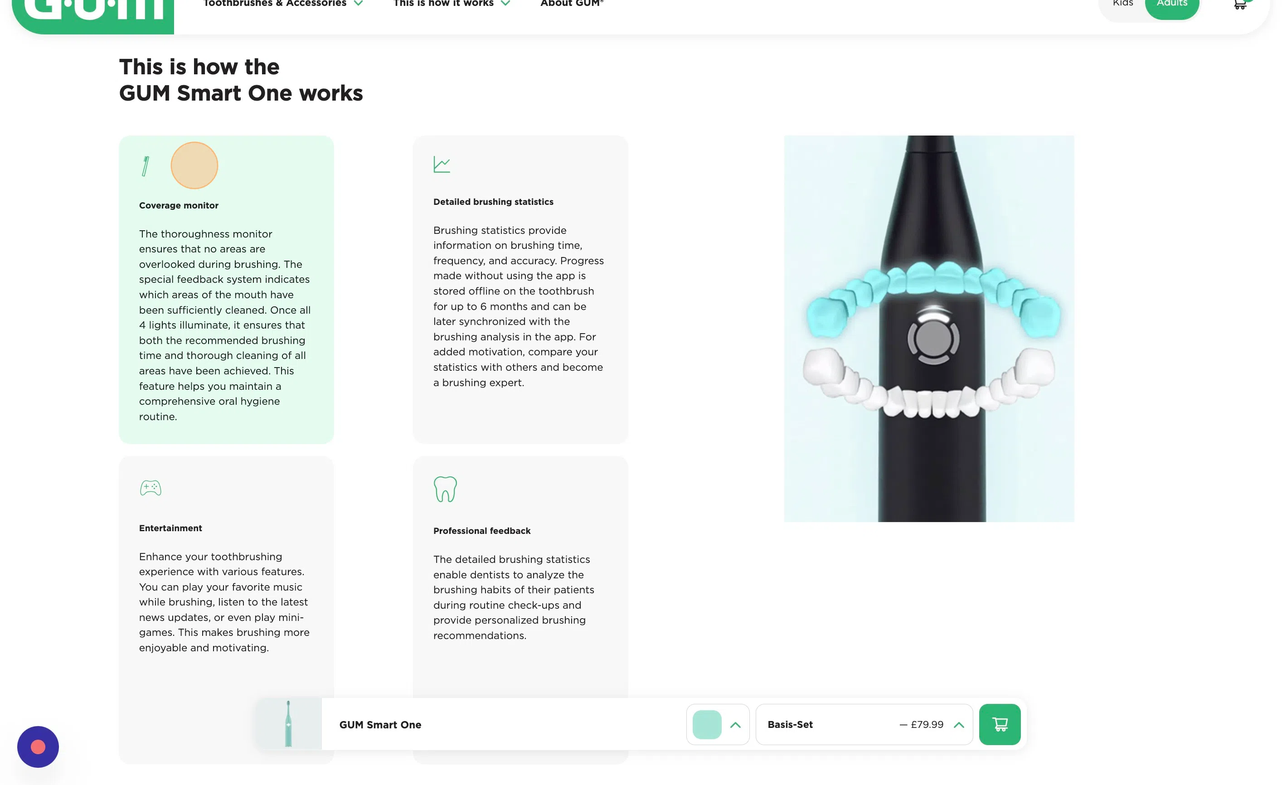Select the Detailed brushing statistics card

point(520,289)
